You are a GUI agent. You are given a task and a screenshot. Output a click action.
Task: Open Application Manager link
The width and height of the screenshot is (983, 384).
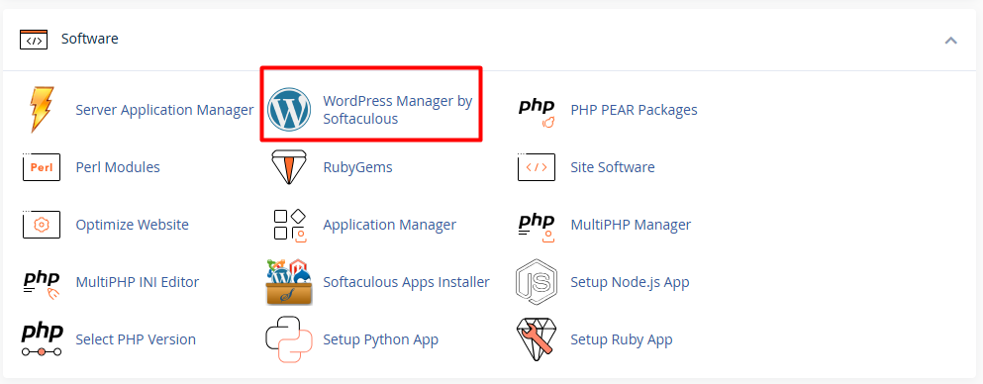click(x=390, y=225)
